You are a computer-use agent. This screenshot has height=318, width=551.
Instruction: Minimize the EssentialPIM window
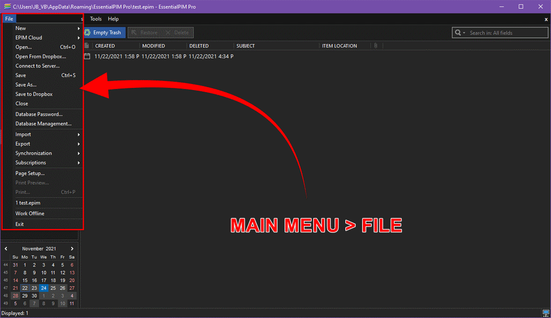(502, 6)
